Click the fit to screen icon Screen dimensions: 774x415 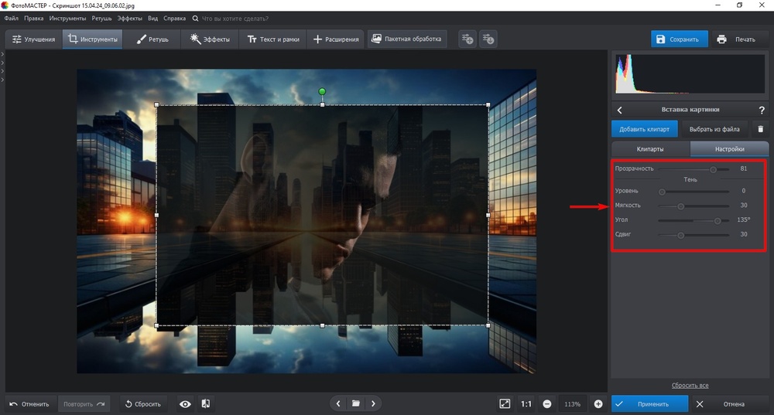pyautogui.click(x=505, y=403)
